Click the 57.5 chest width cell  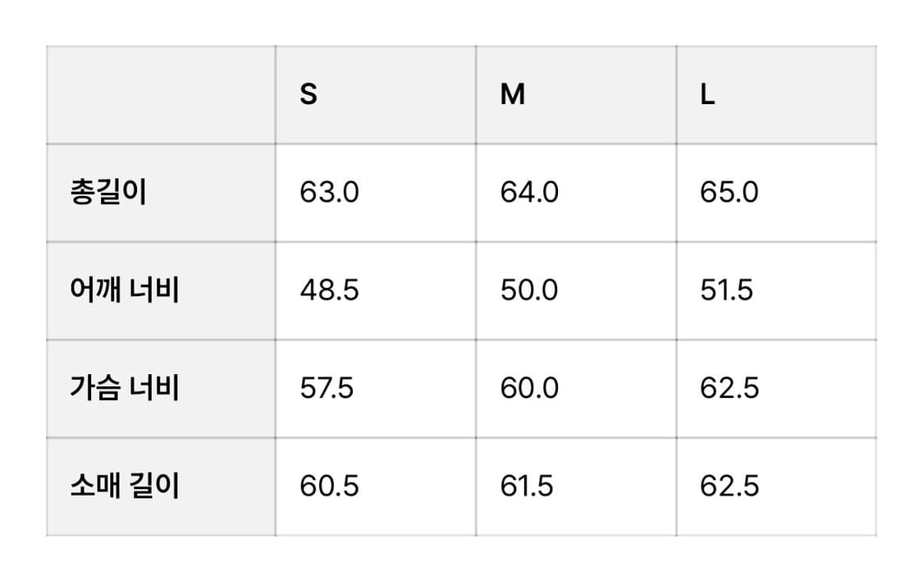click(327, 388)
